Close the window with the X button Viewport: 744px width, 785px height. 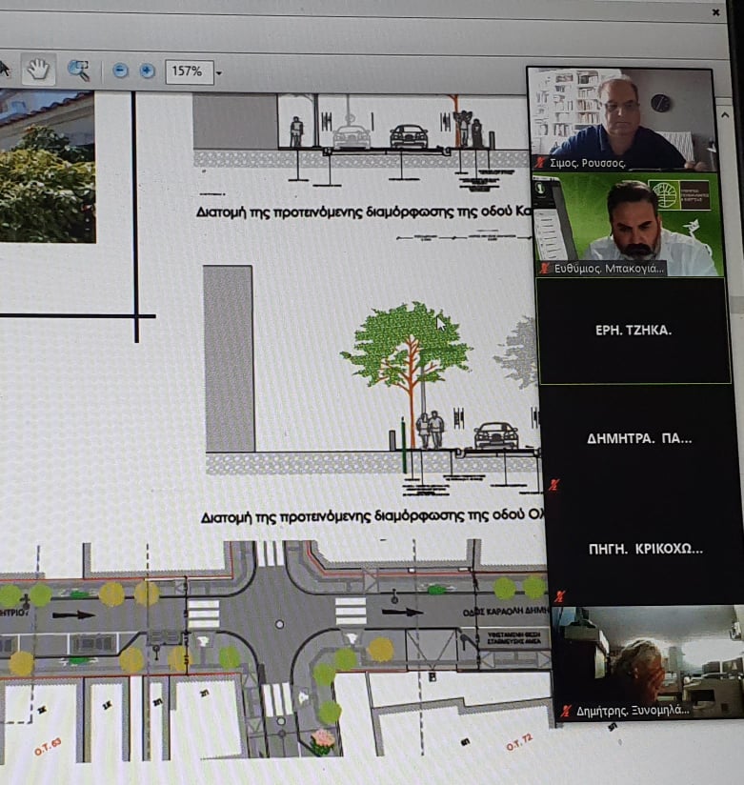(x=715, y=12)
